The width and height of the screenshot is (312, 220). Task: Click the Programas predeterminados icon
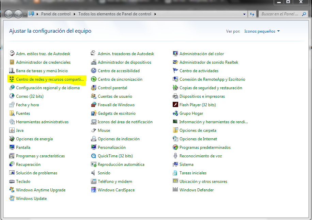pos(175,147)
